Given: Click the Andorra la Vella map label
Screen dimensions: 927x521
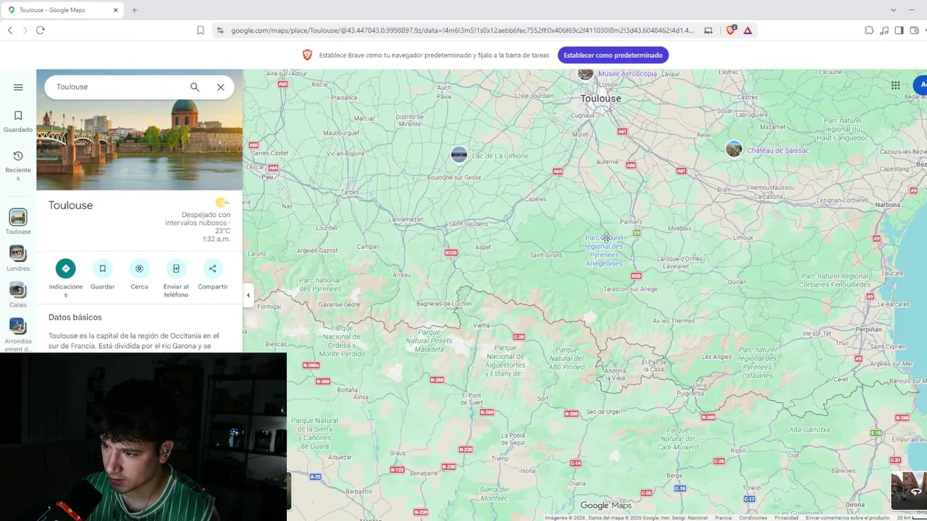Looking at the screenshot, I should pyautogui.click(x=615, y=374).
